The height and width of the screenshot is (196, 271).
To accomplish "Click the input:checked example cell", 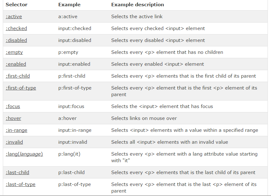I will pos(75,28).
